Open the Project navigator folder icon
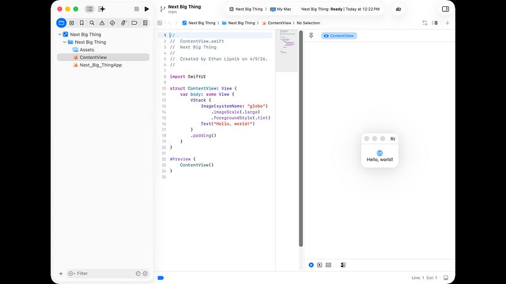Image resolution: width=506 pixels, height=284 pixels. [x=61, y=23]
